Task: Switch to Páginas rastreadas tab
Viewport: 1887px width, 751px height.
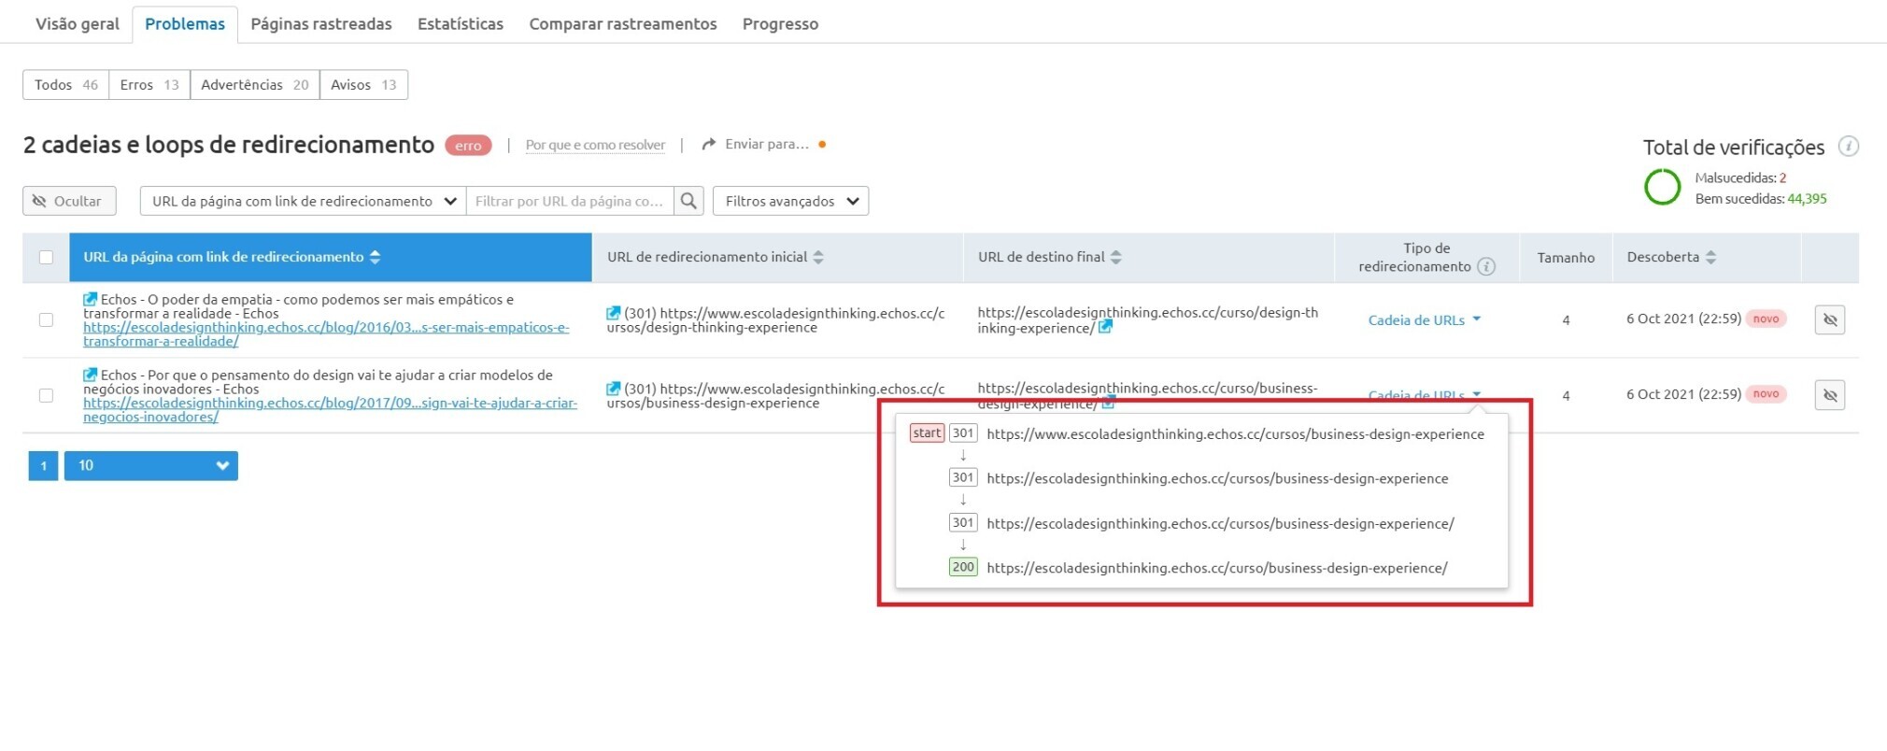Action: tap(320, 24)
